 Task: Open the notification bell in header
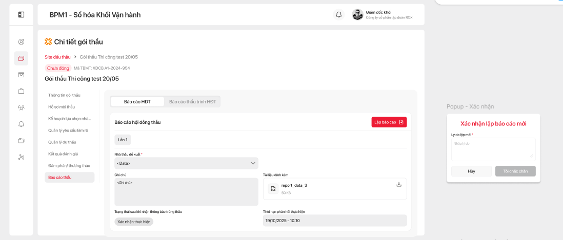[x=338, y=15]
